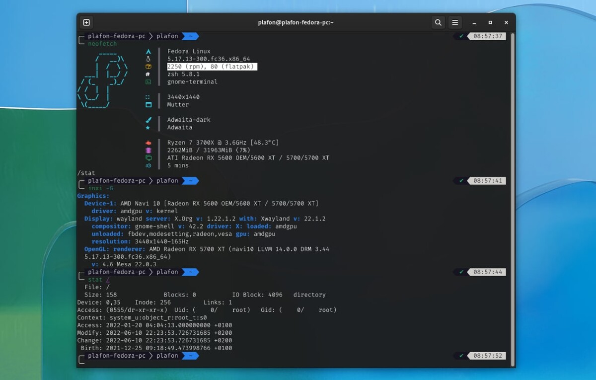596x380 pixels.
Task: Click the checkmark status beside 08:57:52
Action: point(461,356)
